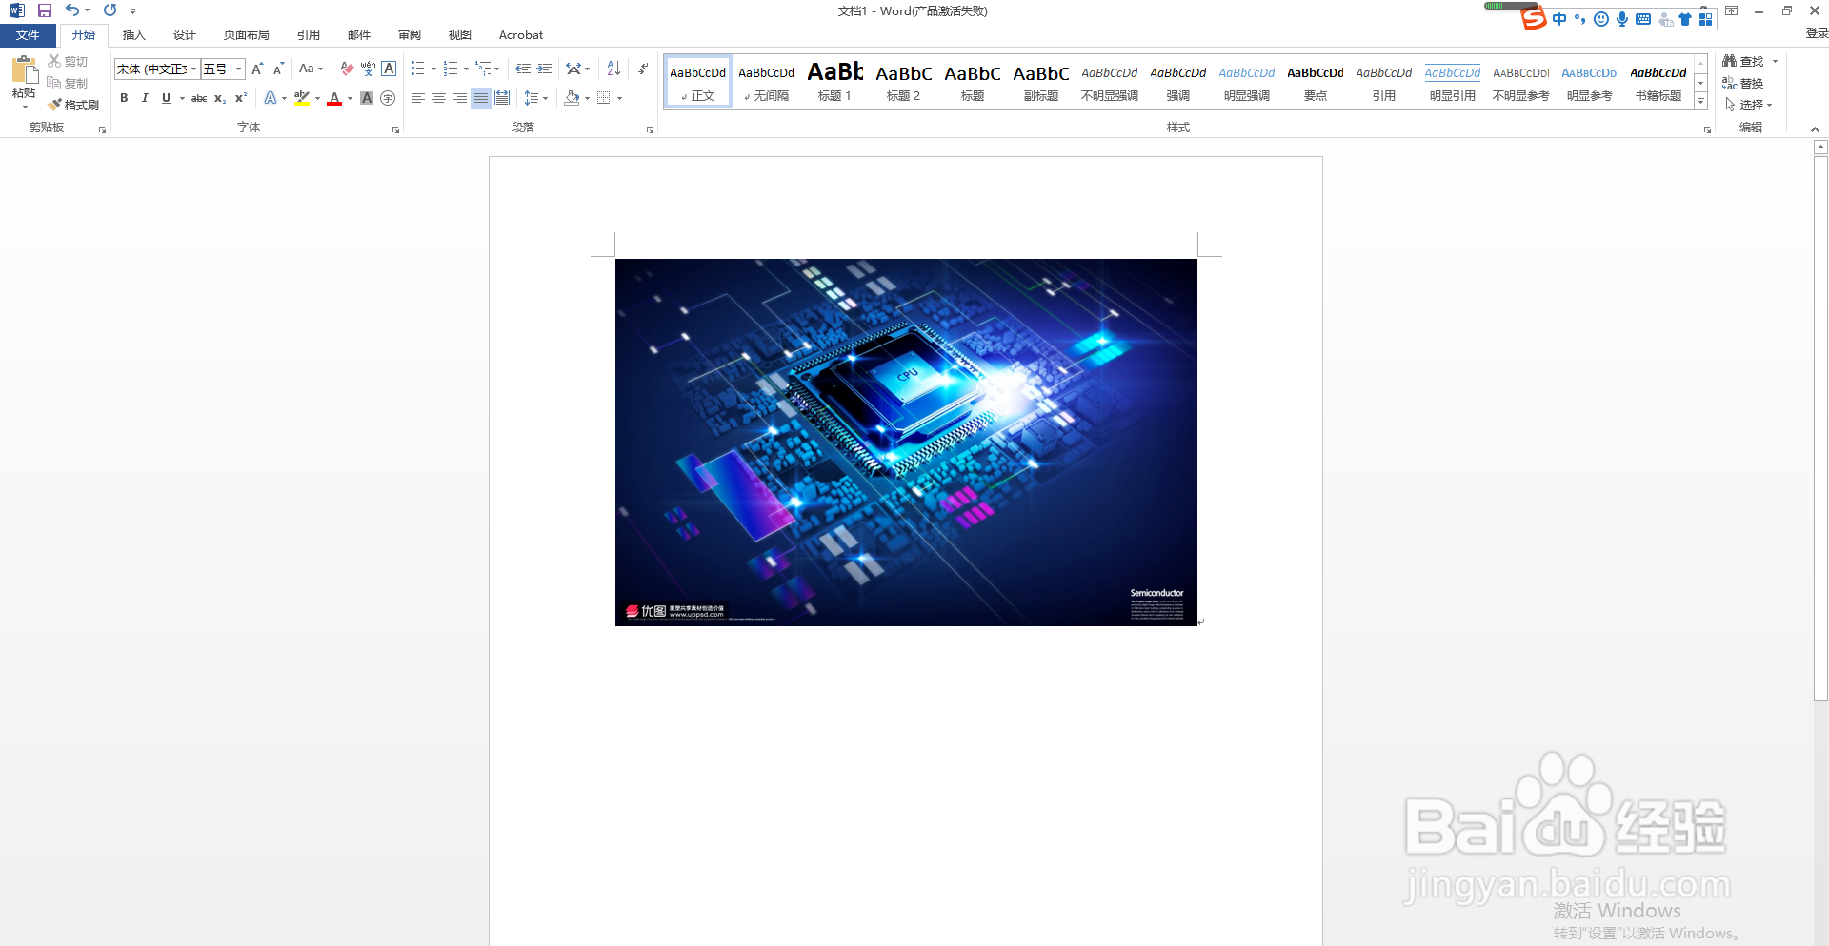1829x946 pixels.
Task: Select the CPU circuit image in document
Action: click(x=906, y=443)
